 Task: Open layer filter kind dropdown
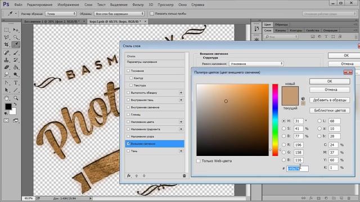coord(281,36)
